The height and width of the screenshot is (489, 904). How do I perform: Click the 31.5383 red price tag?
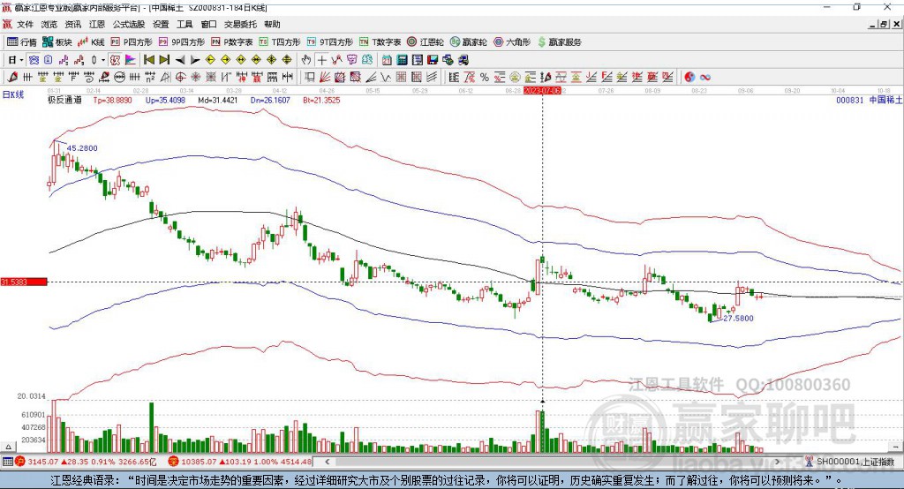[24, 282]
